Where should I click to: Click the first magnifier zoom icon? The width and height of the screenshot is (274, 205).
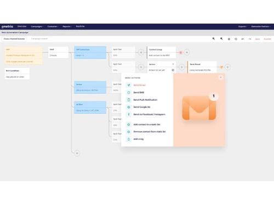click(x=214, y=39)
